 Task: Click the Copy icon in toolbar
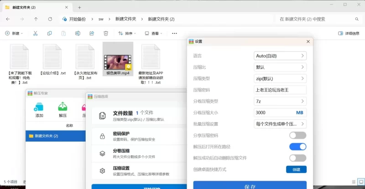point(50,34)
